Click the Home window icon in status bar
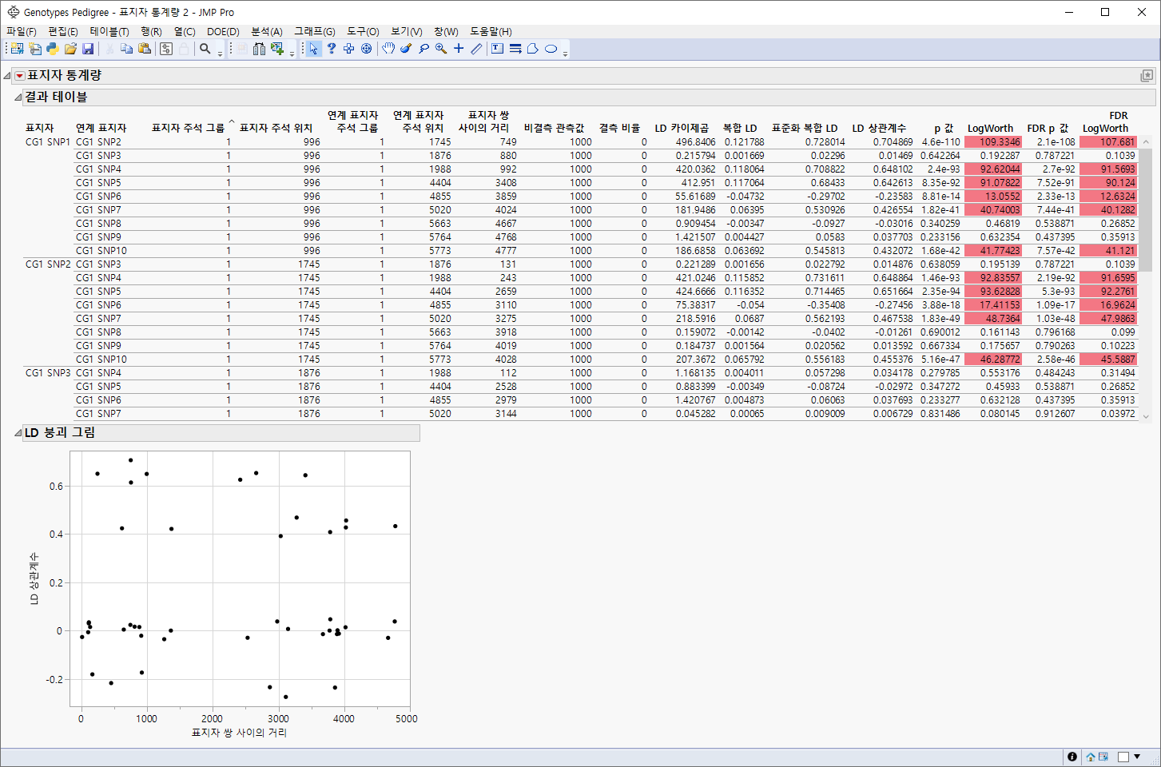Image resolution: width=1161 pixels, height=767 pixels. click(x=1091, y=757)
